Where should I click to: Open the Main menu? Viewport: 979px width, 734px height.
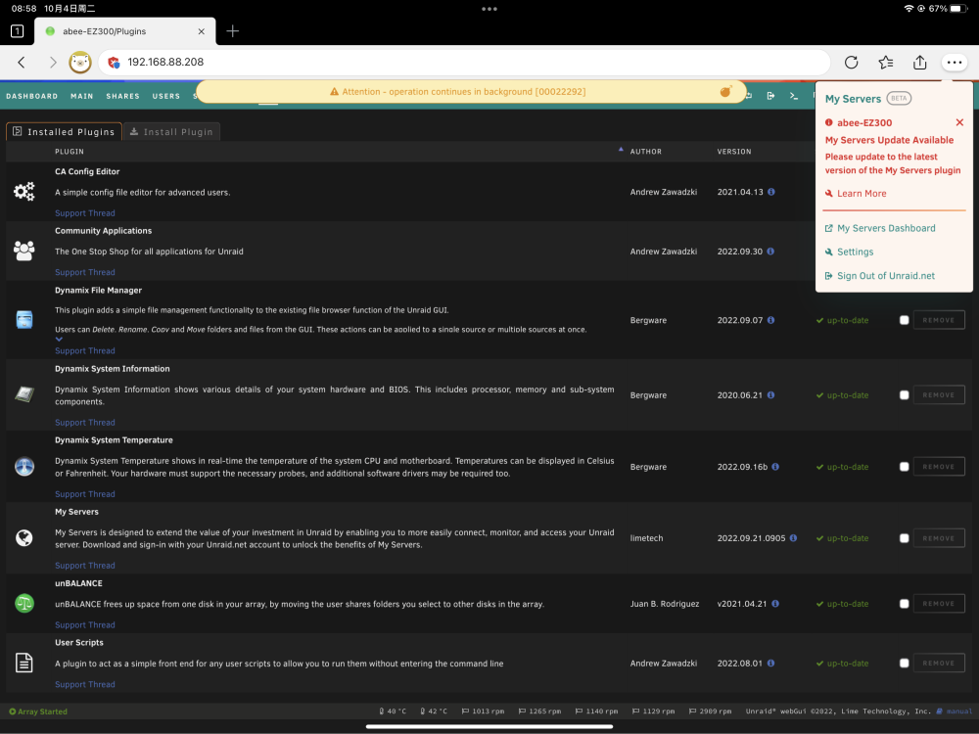click(82, 96)
